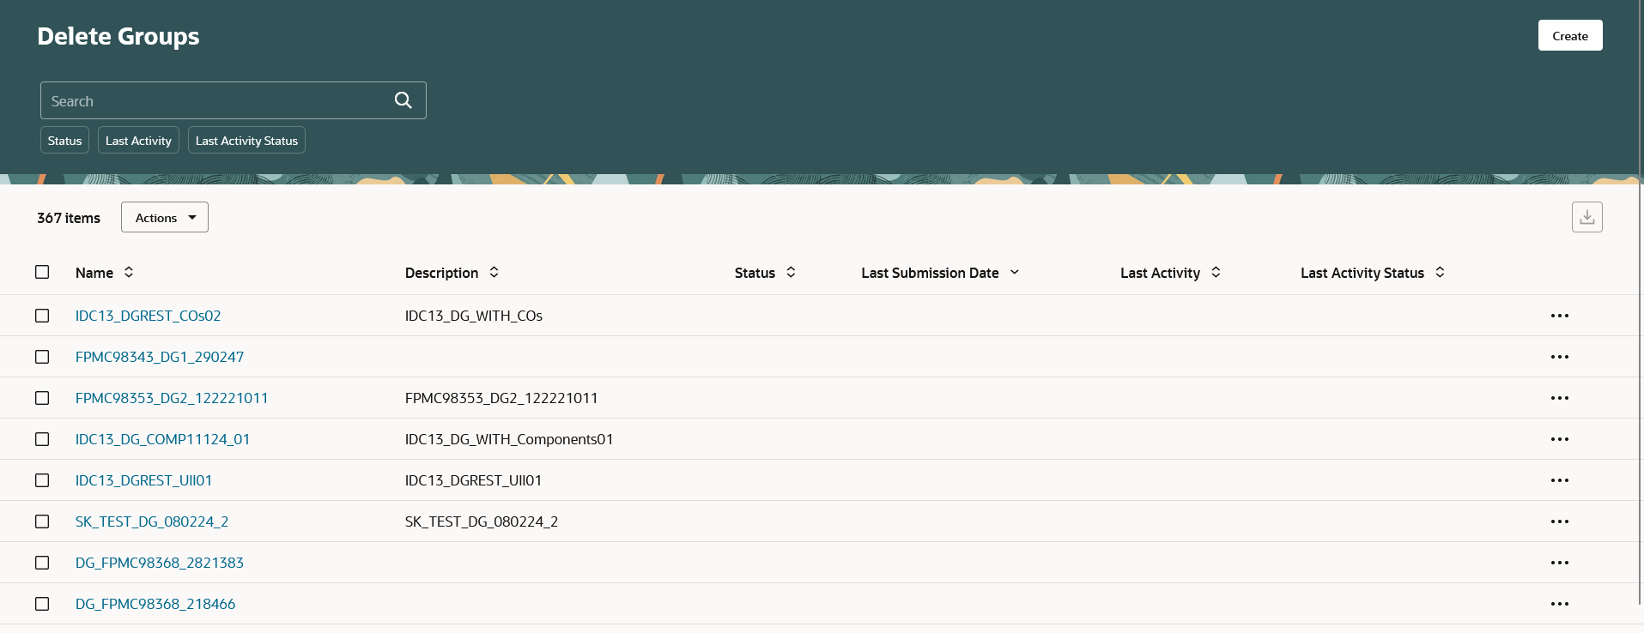Open row menu for DG_FPMC98368_2821383
1644x633 pixels.
coord(1560,563)
